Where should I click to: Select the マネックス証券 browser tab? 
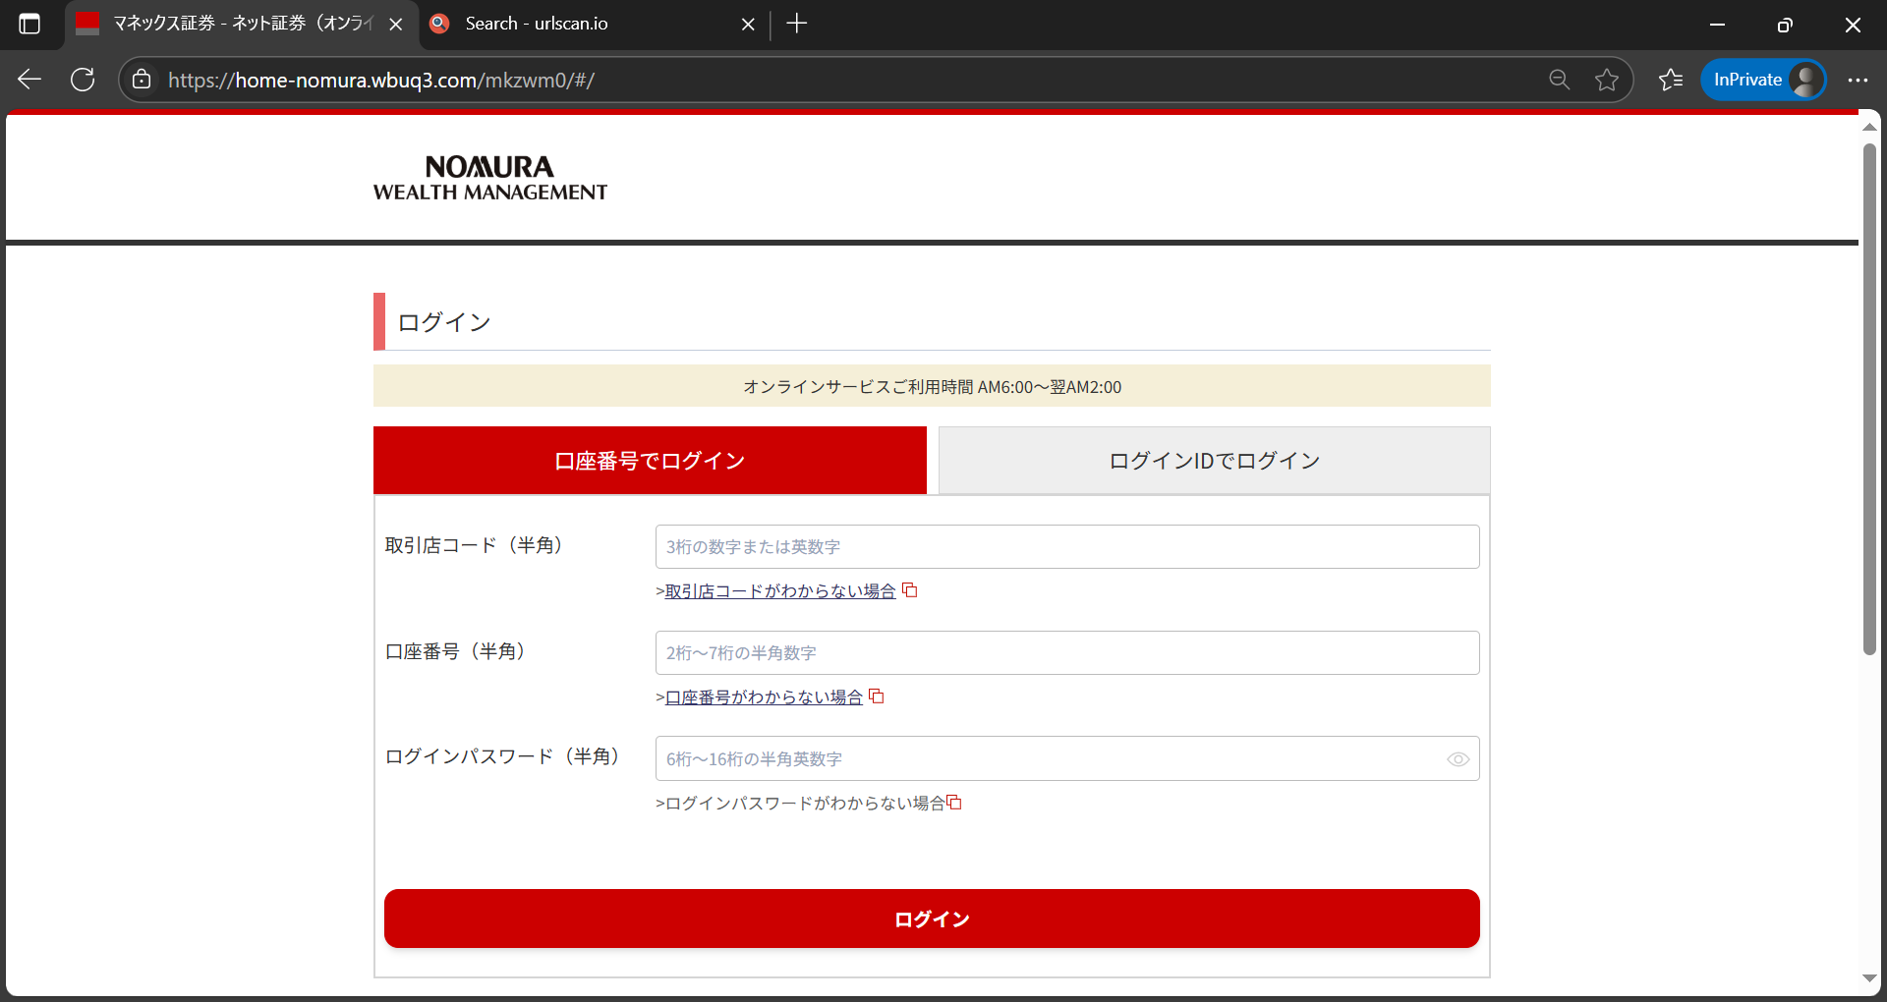tap(241, 24)
